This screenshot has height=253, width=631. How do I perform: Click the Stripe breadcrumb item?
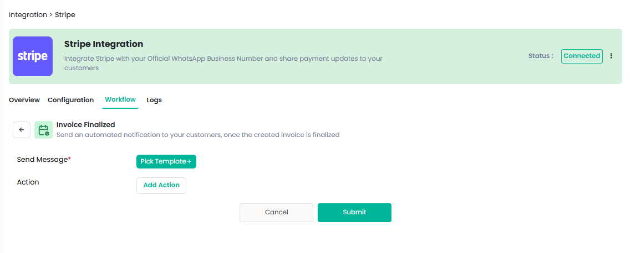coord(65,15)
